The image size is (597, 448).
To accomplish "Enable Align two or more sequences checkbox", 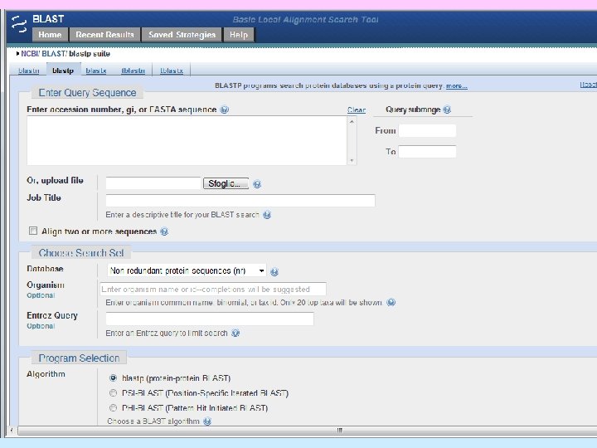I will click(x=33, y=231).
